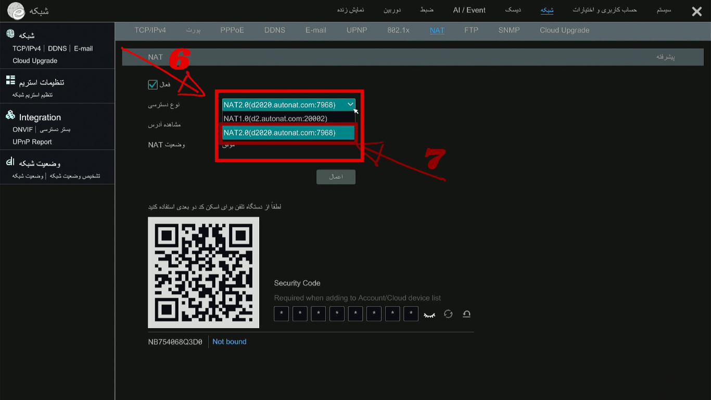
Task: Open E-mail in the left sidebar
Action: point(83,48)
